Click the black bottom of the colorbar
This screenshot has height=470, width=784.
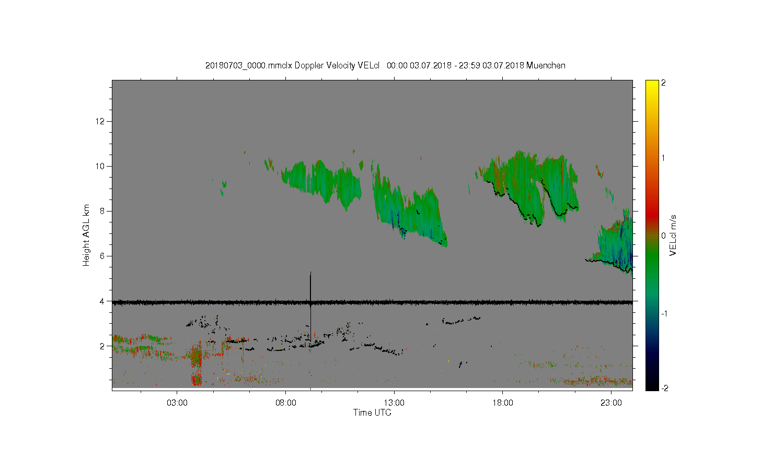[652, 385]
